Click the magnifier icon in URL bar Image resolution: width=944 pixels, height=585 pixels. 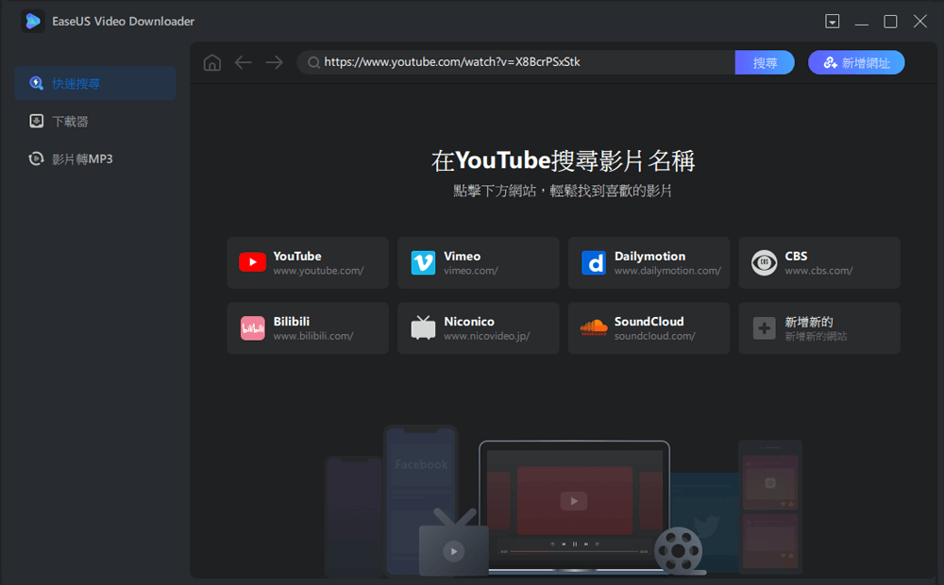[312, 62]
